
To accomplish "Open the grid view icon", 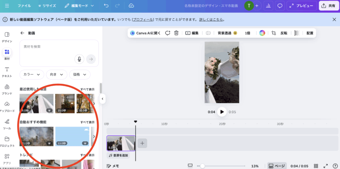I will click(x=316, y=166).
